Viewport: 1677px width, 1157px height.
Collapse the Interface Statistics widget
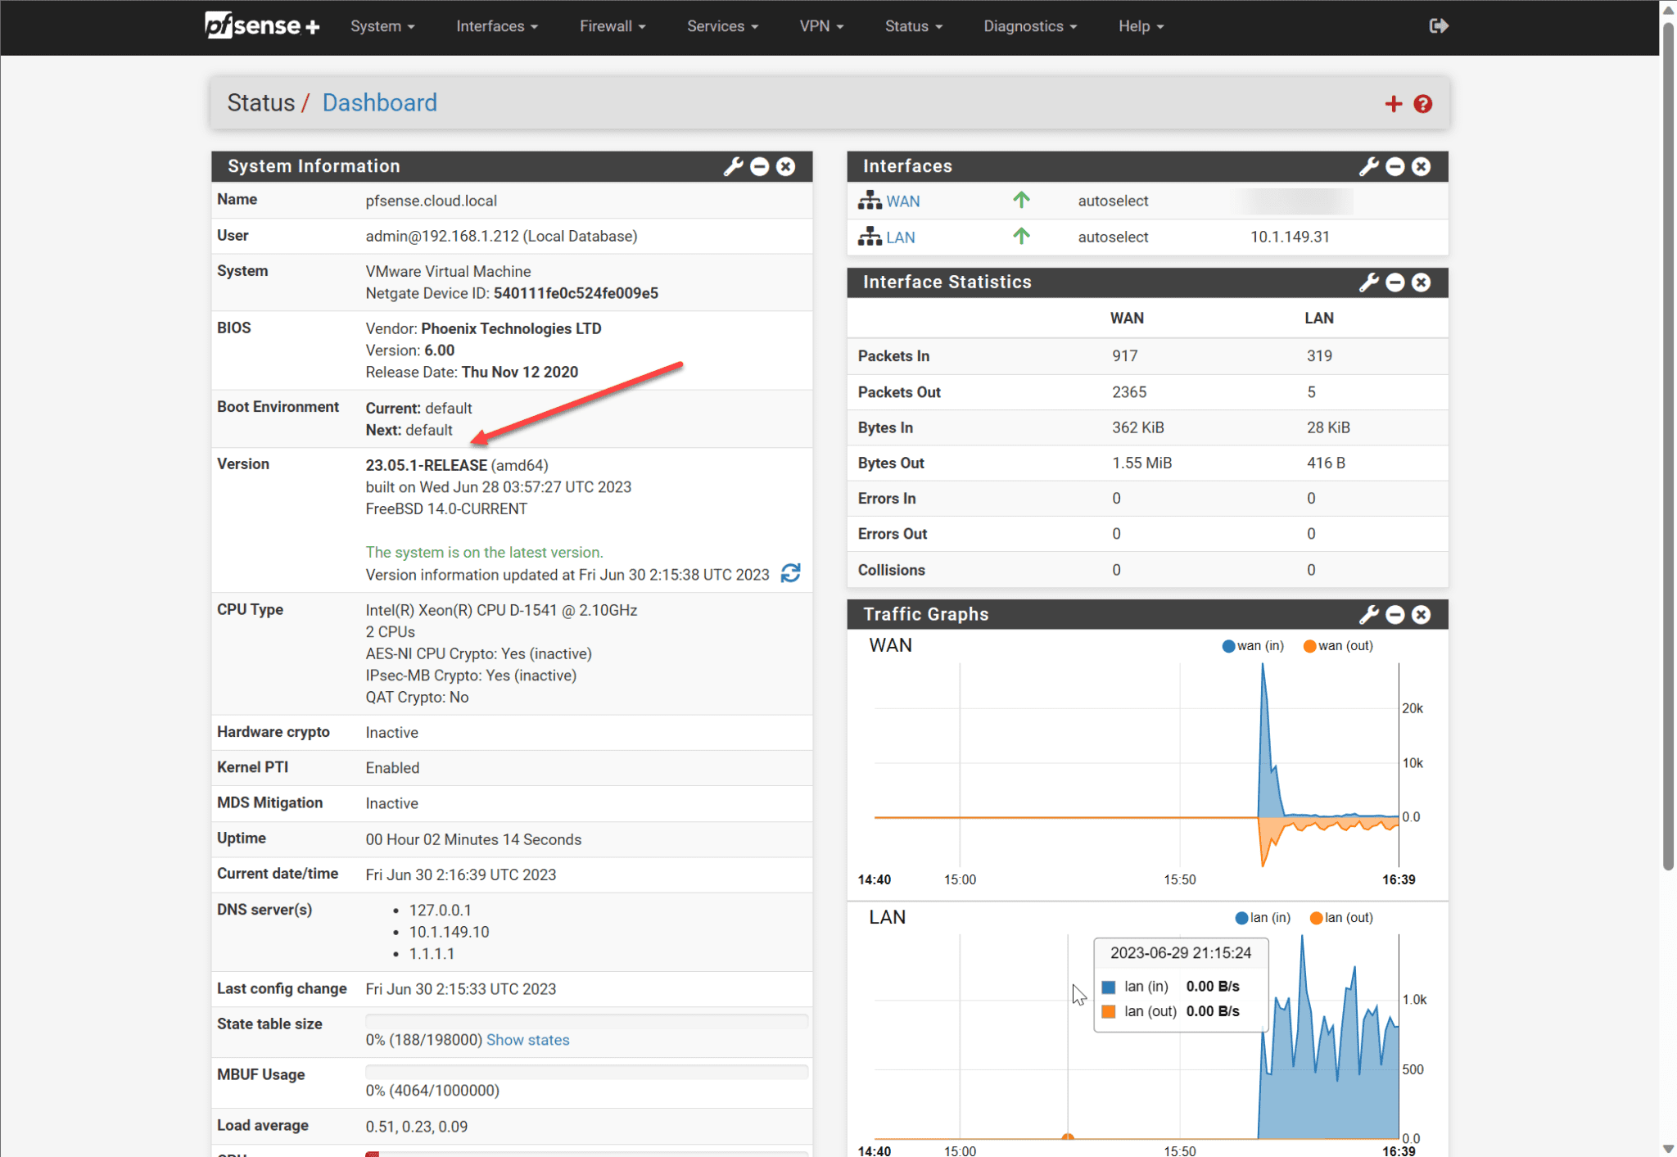(1394, 282)
